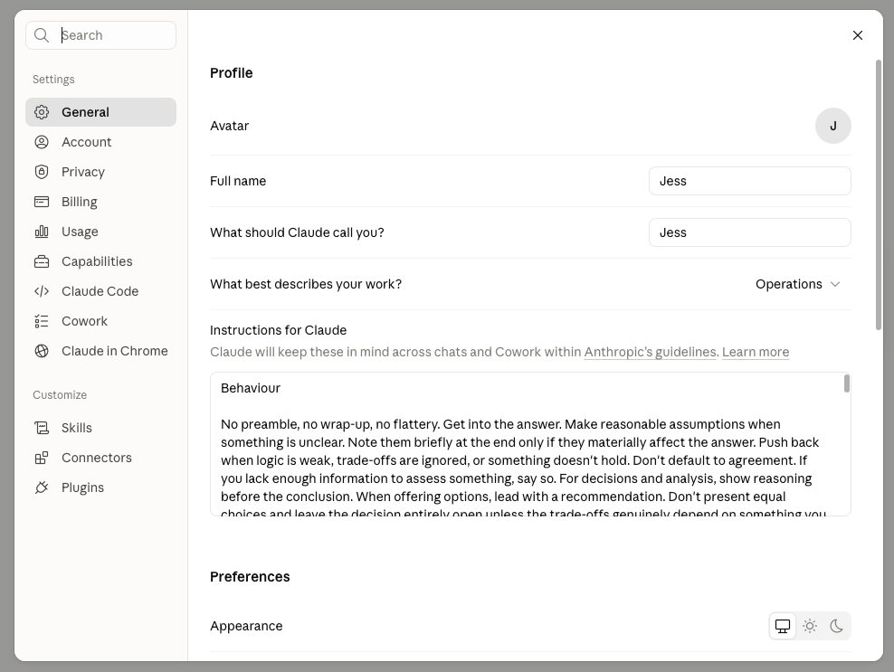Screen dimensions: 894x672
Task: Open Account via its person icon
Action: pos(42,142)
